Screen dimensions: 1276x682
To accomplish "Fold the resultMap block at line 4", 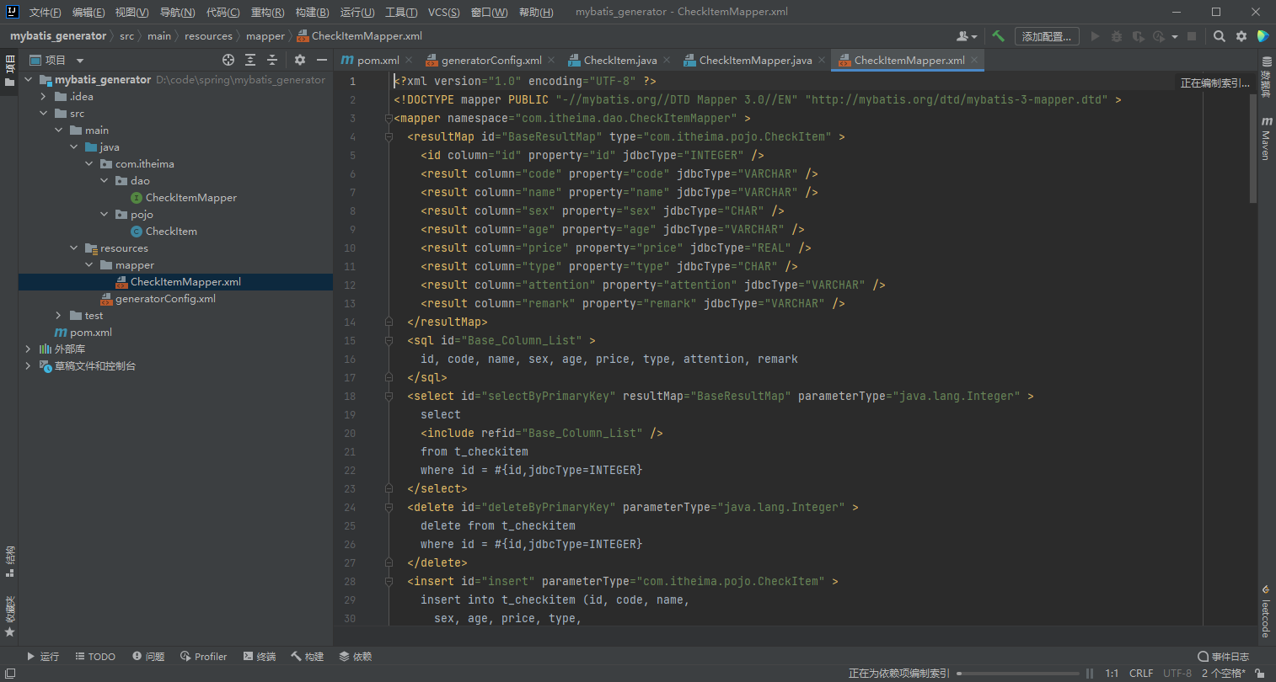I will click(389, 136).
